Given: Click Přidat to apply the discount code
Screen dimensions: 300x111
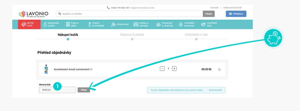Looking at the screenshot, I should [x=84, y=90].
